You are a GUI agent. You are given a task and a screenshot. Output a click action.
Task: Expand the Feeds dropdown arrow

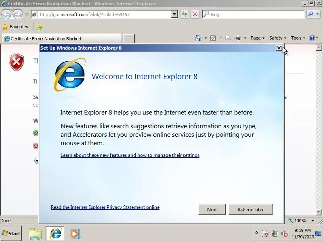[x=220, y=38]
